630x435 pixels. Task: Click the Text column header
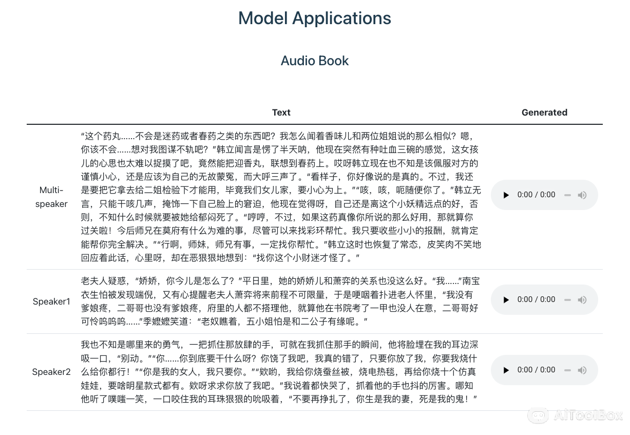281,112
